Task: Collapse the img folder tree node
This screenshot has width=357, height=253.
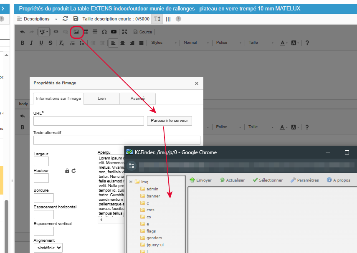Action: tap(131, 182)
